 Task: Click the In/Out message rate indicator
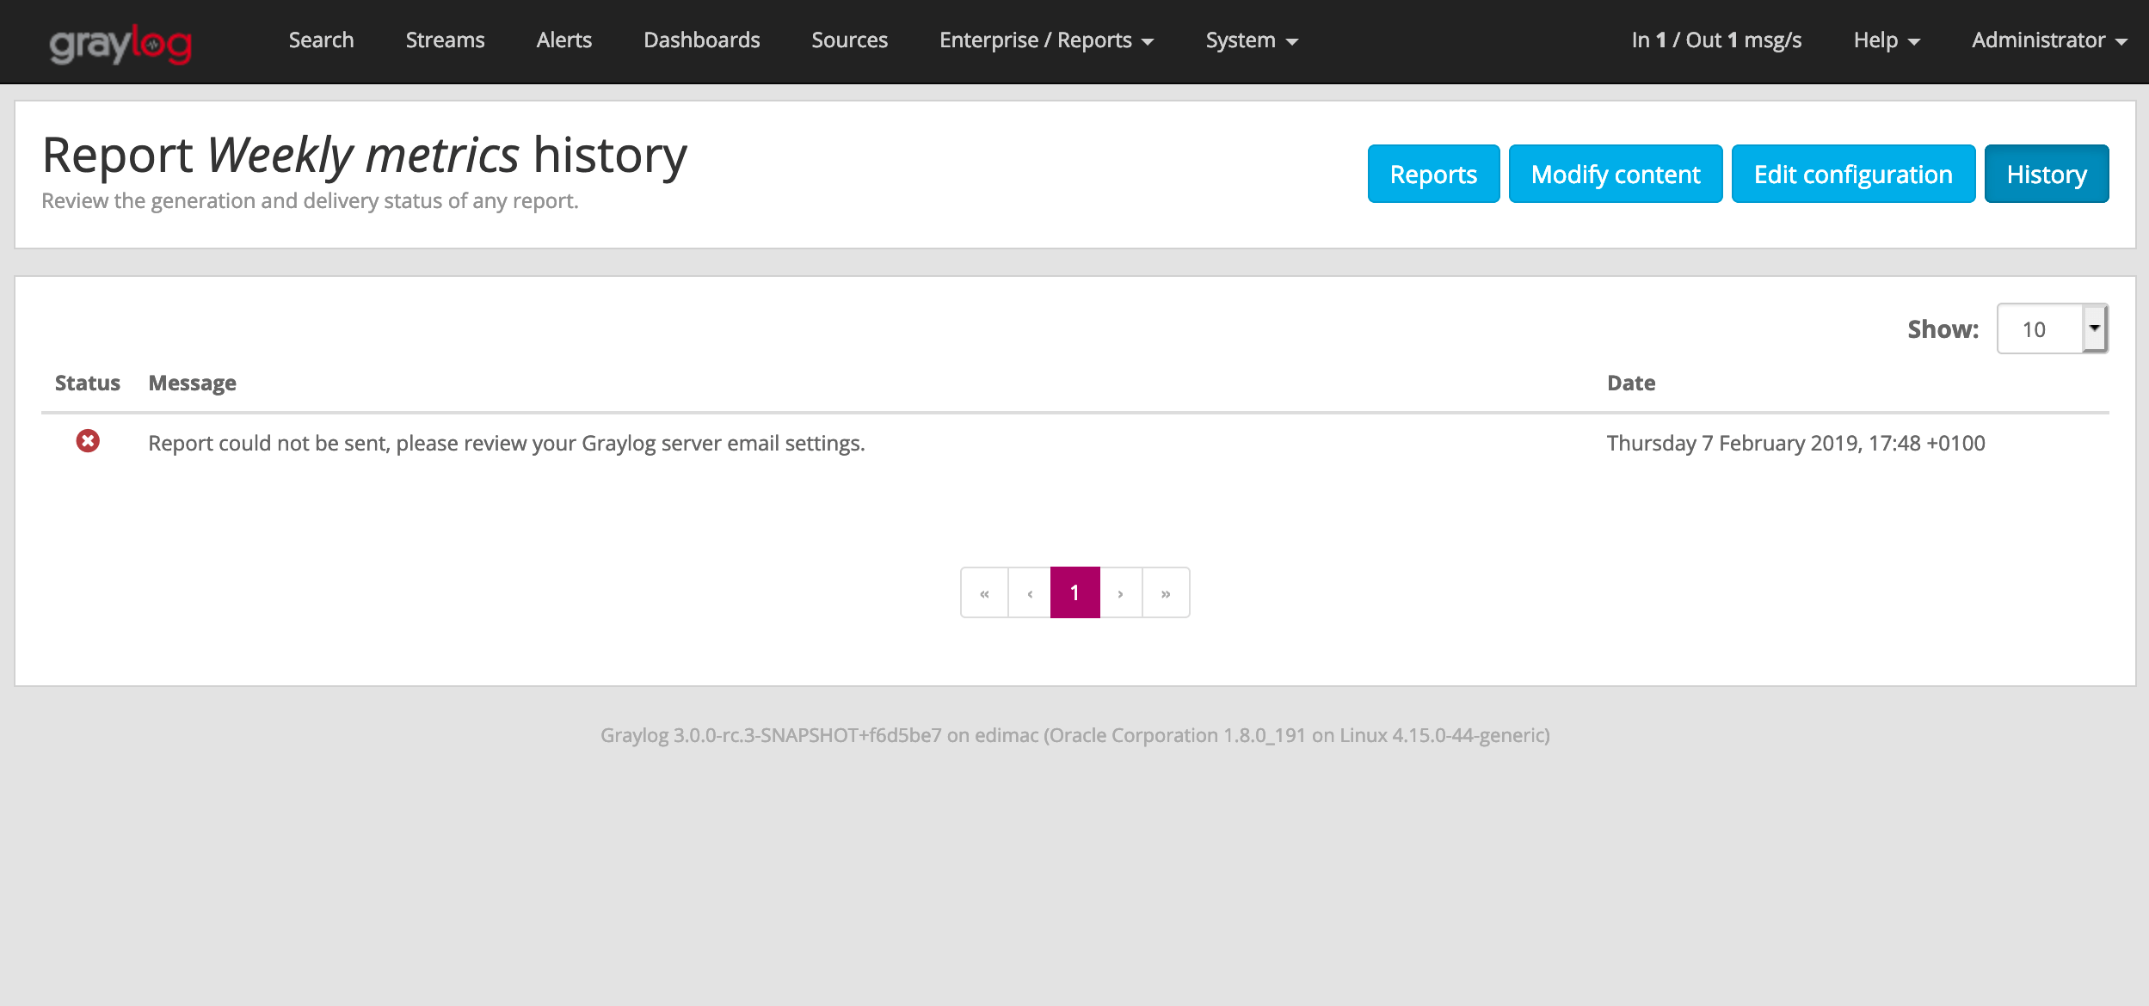pos(1715,40)
